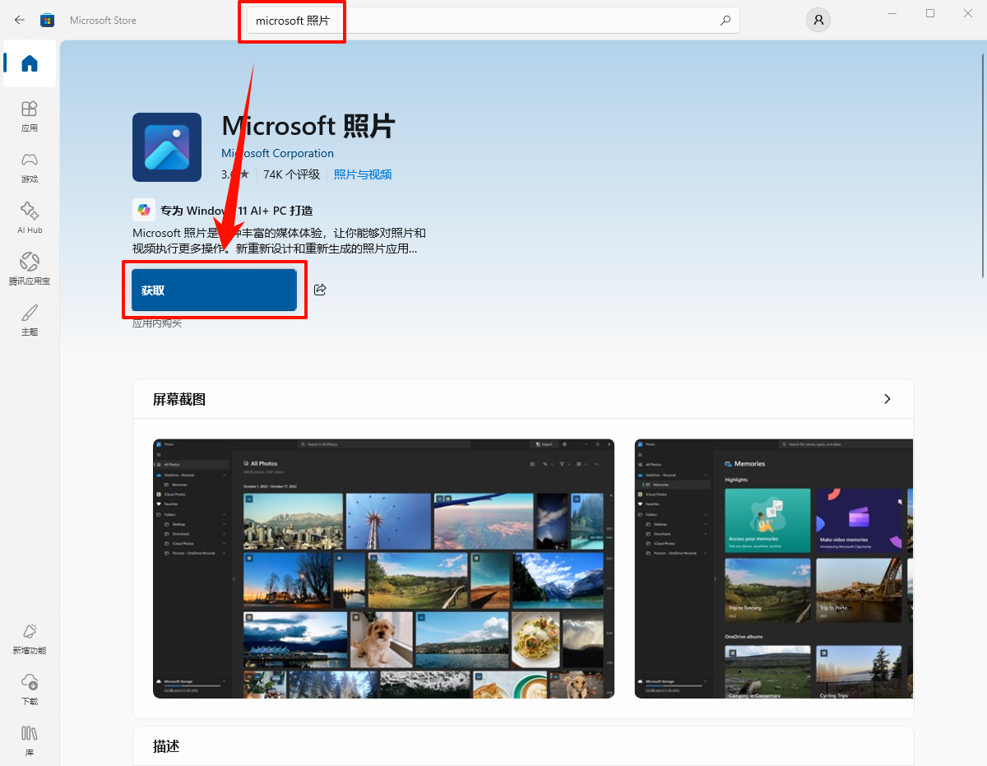Screen dimensions: 987x766
Task: Select the 主页 (Home) sidebar tab
Action: pyautogui.click(x=29, y=63)
